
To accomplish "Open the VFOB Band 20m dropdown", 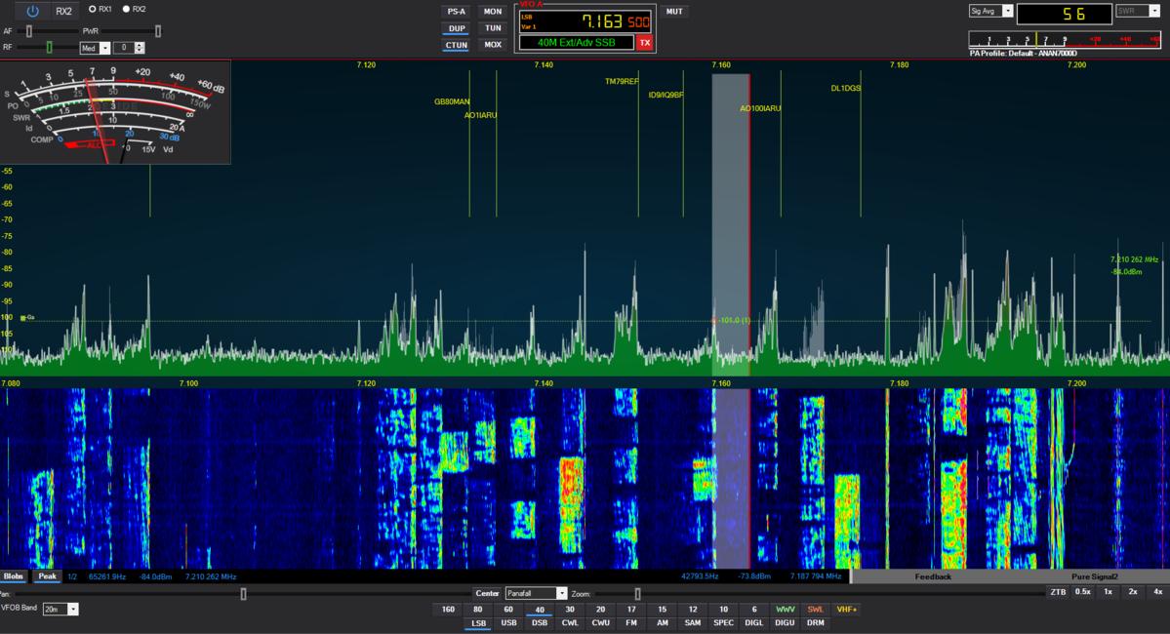I will pos(59,611).
